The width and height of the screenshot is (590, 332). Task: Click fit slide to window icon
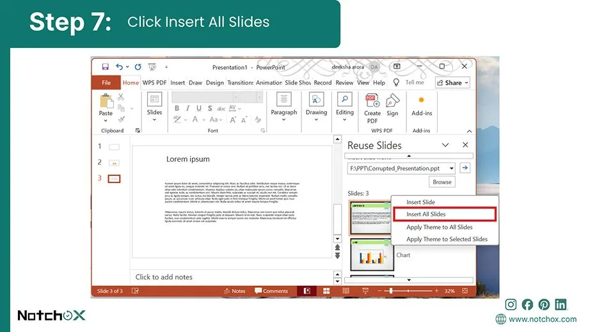point(465,290)
